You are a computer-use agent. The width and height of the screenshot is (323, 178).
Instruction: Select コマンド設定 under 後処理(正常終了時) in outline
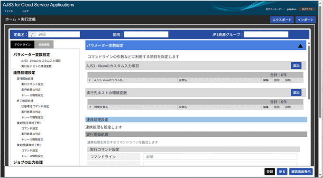29,128
